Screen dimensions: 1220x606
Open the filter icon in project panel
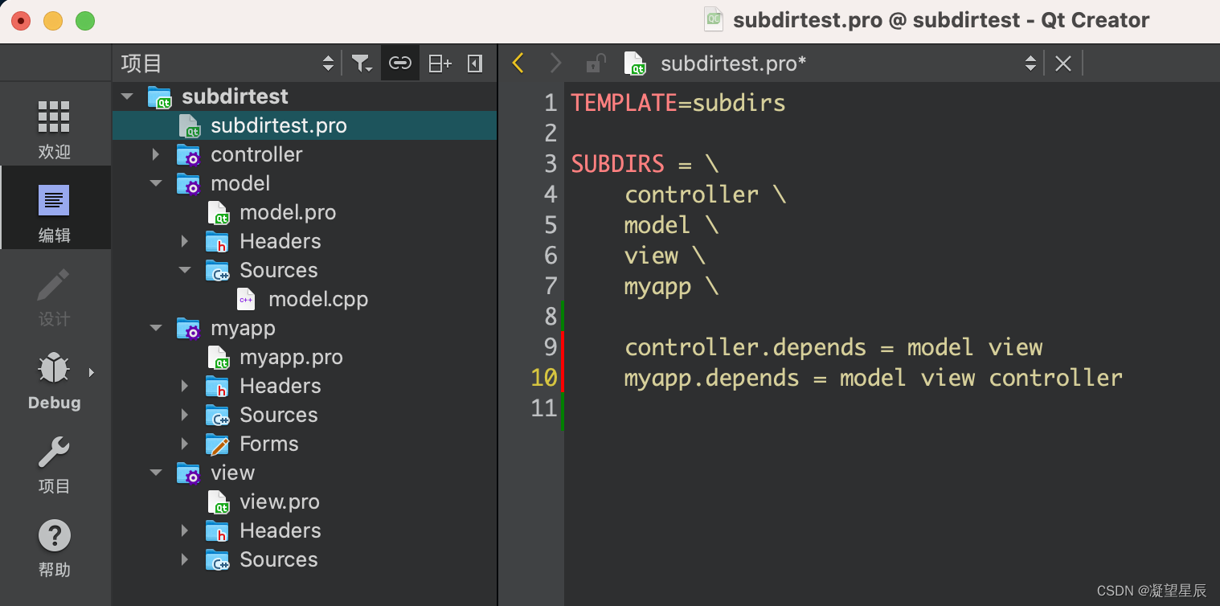pos(362,63)
